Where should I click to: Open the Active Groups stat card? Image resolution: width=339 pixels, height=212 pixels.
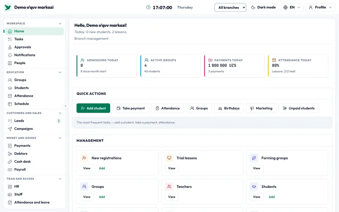170,66
